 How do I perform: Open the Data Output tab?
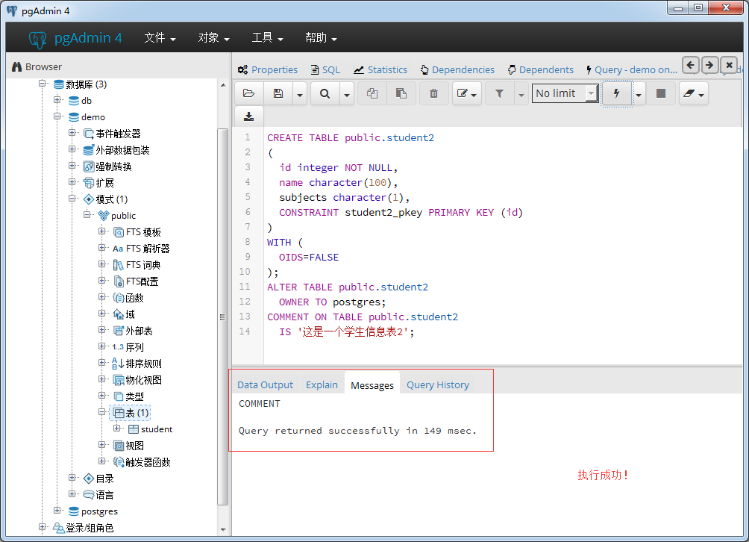[265, 384]
